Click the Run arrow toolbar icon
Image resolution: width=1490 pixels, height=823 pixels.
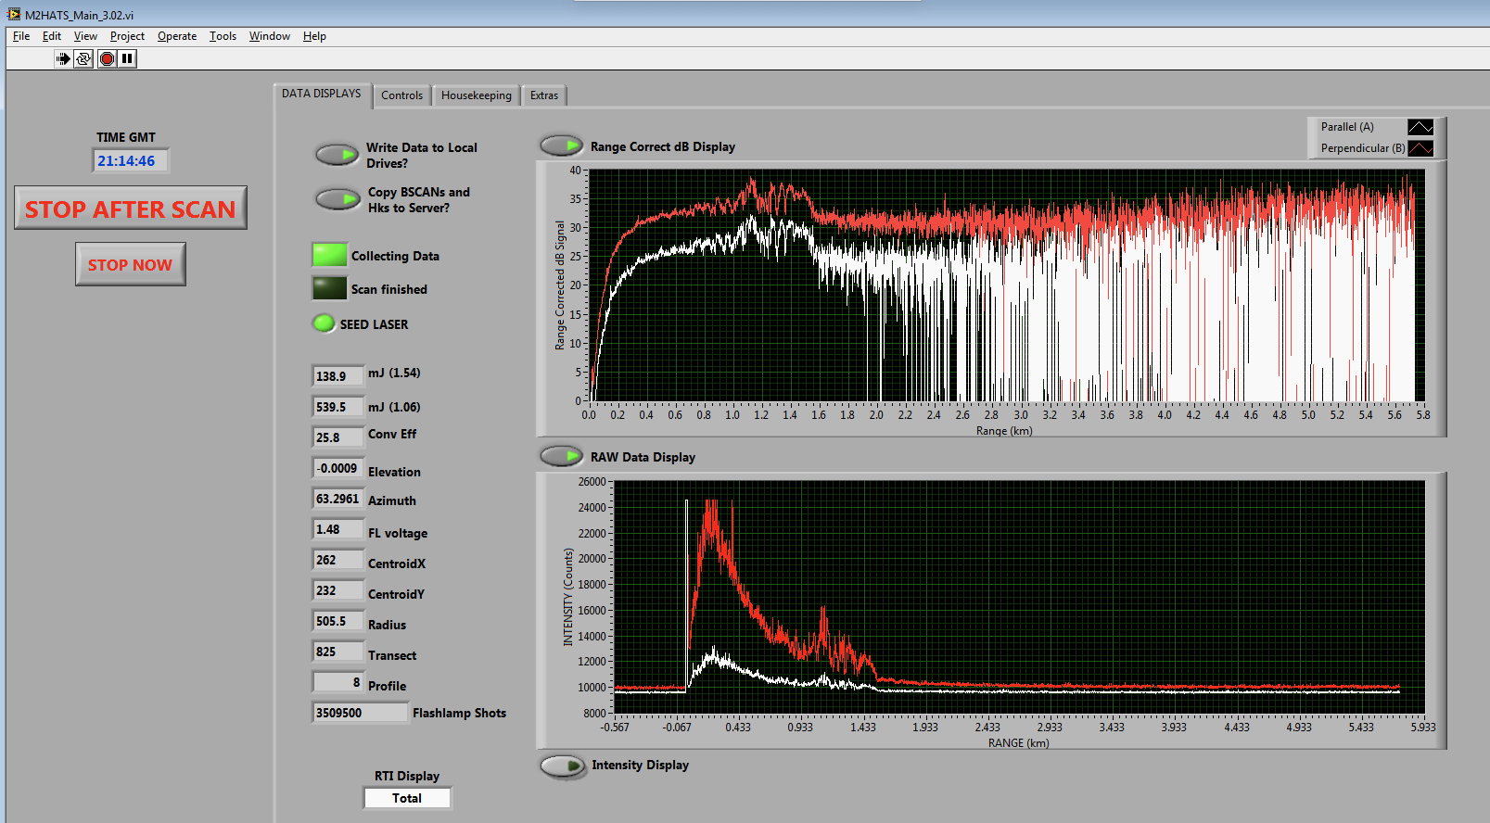(x=63, y=58)
